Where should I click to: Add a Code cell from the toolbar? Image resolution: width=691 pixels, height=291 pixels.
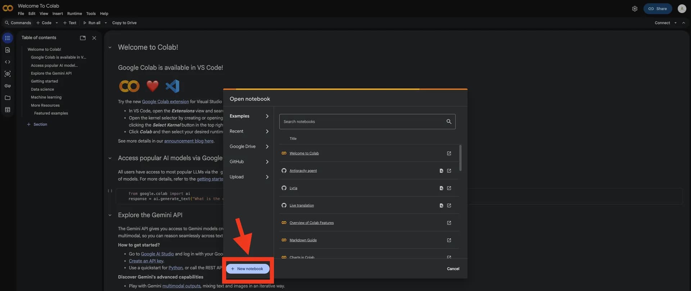[44, 23]
